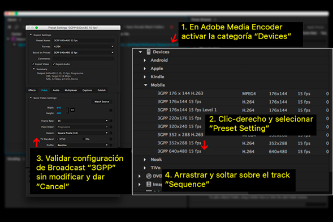Click the Preset Name input field
The width and height of the screenshot is (333, 222).
pyautogui.click(x=84, y=40)
